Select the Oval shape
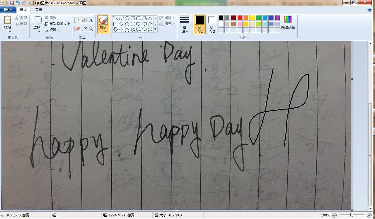Screen dimensions: 375x219 tap(127, 19)
